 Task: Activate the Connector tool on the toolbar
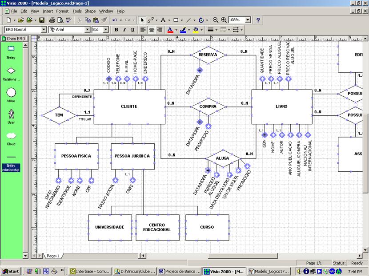[150, 20]
